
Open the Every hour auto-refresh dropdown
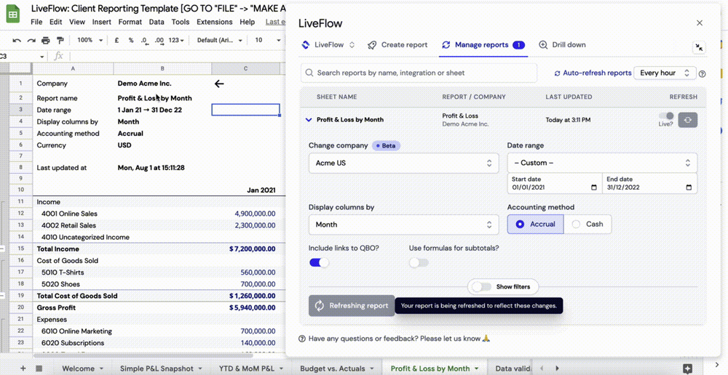(x=665, y=73)
